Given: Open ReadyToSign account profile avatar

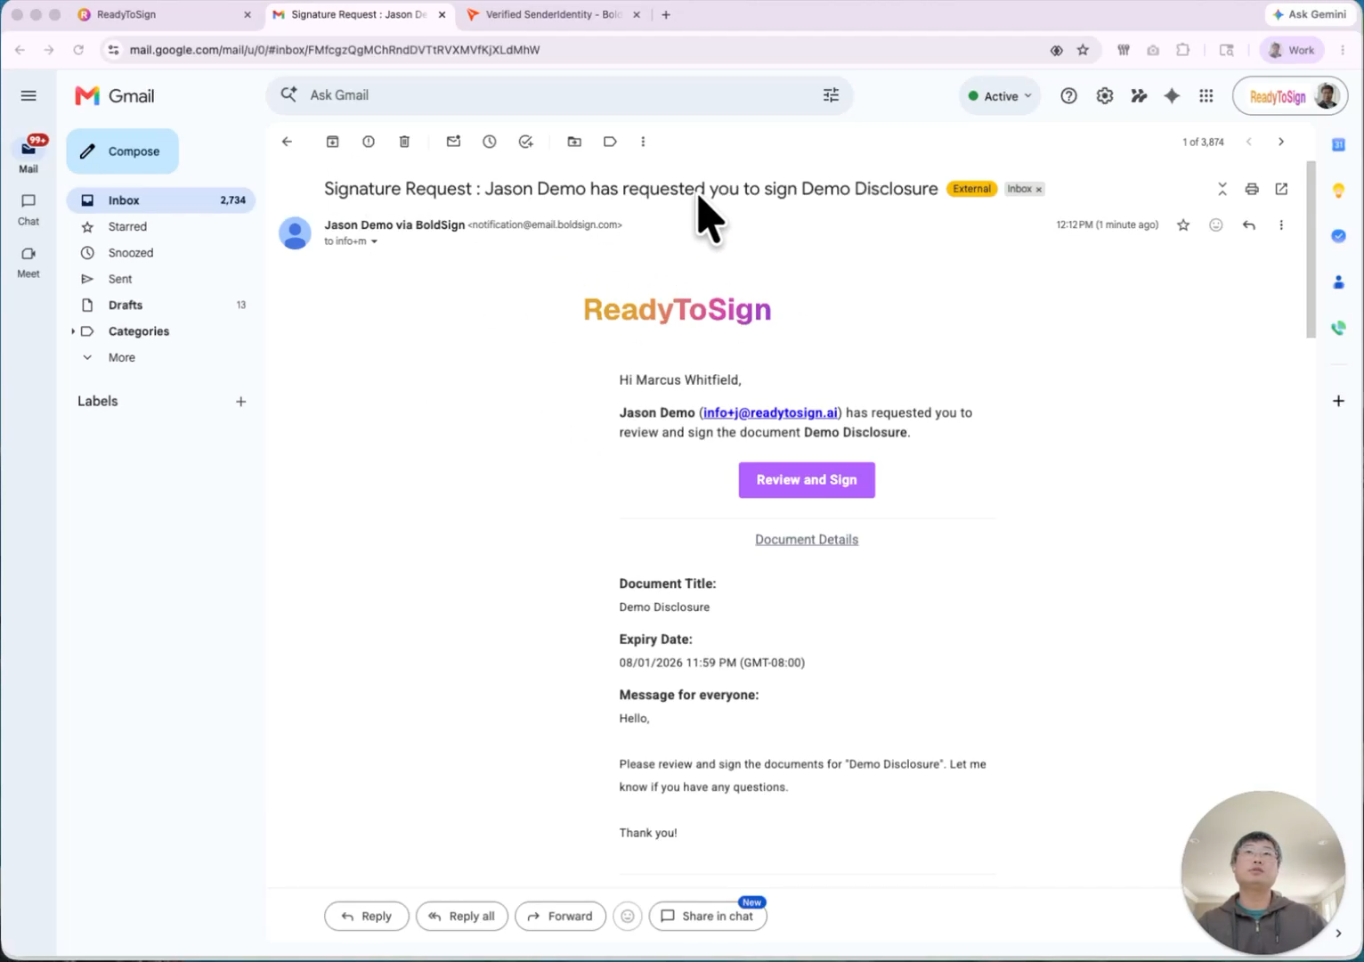Looking at the screenshot, I should tap(1327, 96).
